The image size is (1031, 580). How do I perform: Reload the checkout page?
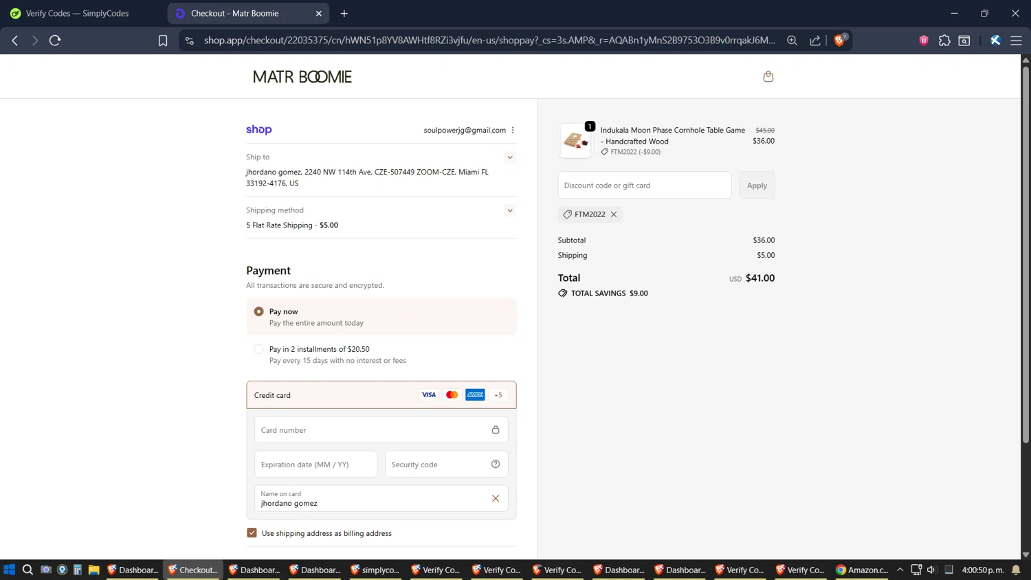[55, 41]
